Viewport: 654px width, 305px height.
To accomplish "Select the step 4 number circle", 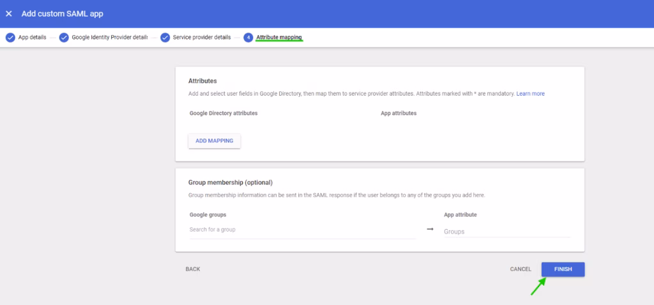I will coord(248,38).
